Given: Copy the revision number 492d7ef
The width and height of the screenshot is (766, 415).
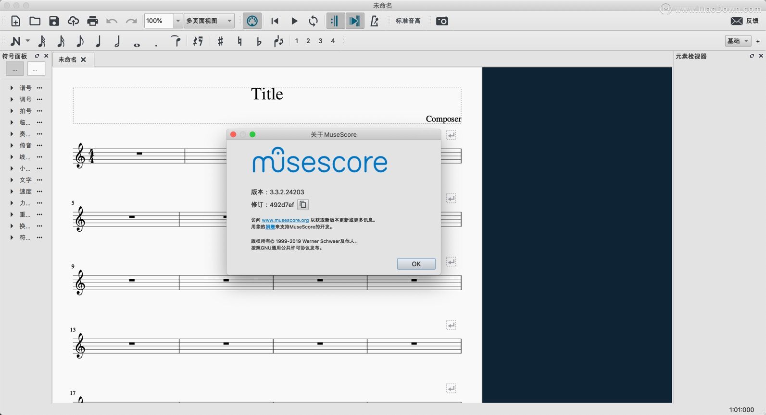Looking at the screenshot, I should tap(303, 204).
